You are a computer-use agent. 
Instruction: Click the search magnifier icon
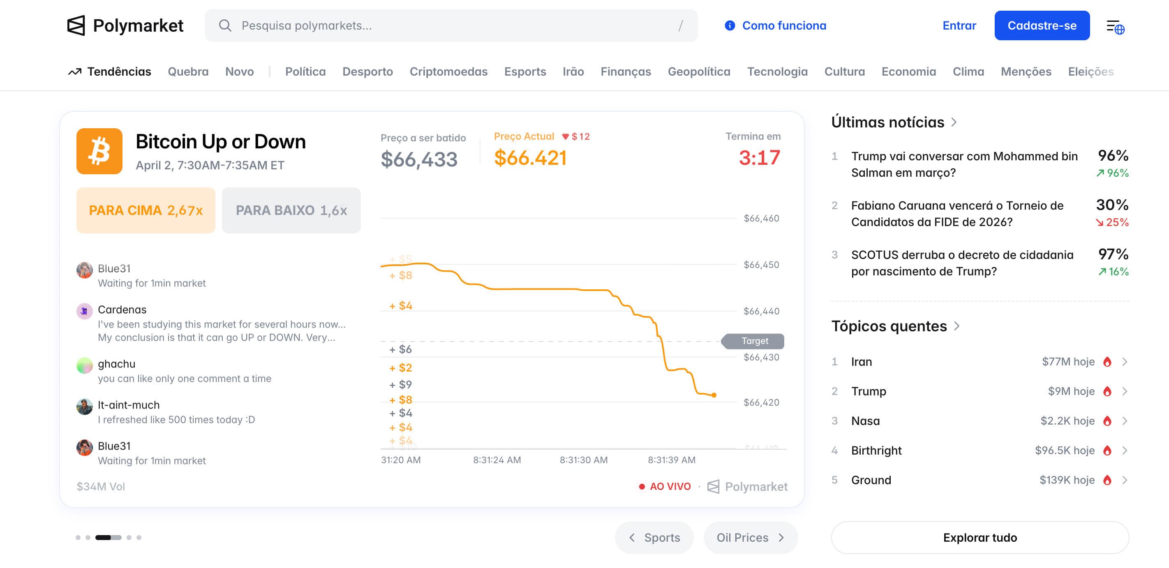[x=225, y=25]
